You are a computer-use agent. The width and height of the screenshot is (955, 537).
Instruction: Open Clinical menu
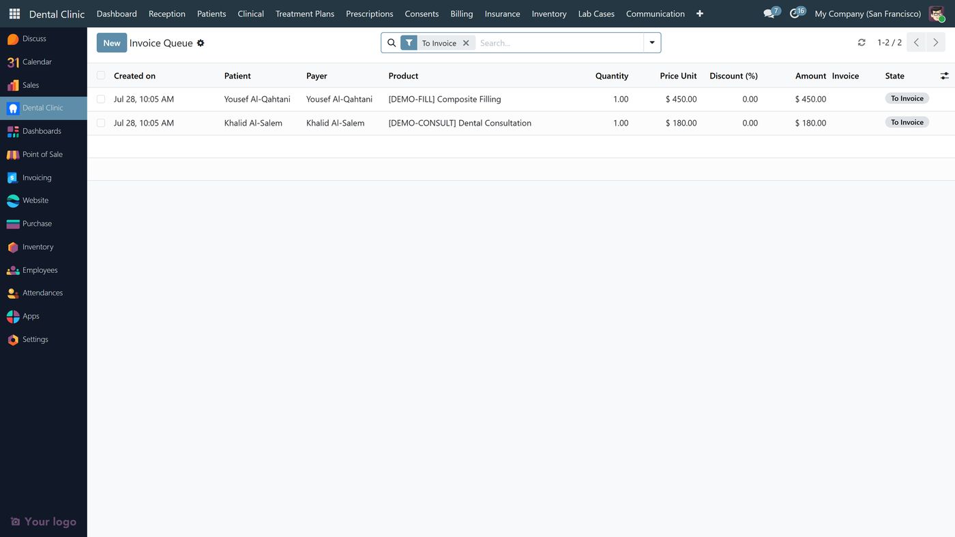(251, 14)
